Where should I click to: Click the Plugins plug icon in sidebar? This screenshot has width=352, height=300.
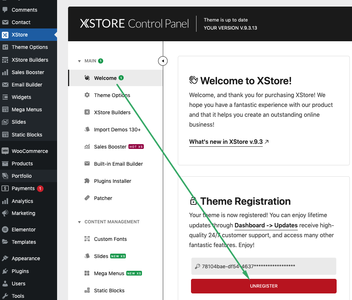(5, 271)
